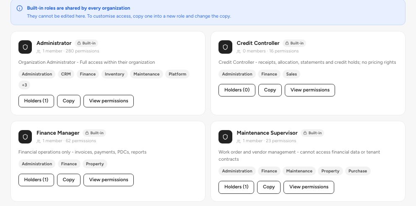The width and height of the screenshot is (416, 206).
Task: Click the info icon in the blue banner
Action: (20, 8)
